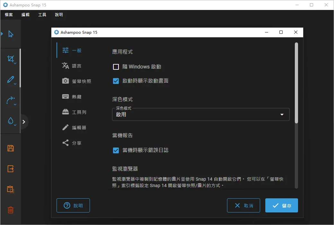Viewport: 334px width, 225px height.
Task: Click the 應用程式 section heading
Action: pos(122,52)
